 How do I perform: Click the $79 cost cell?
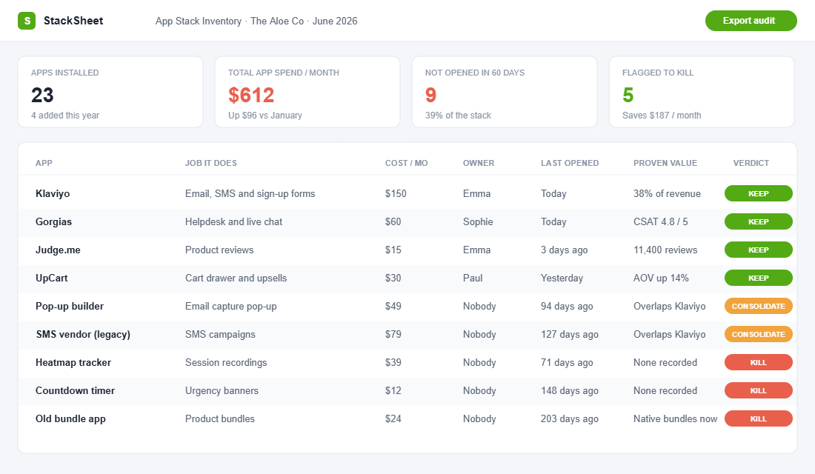(x=393, y=334)
